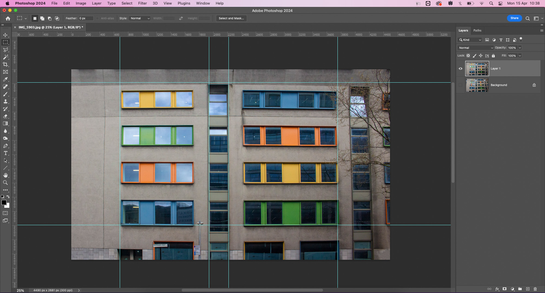The image size is (545, 293).
Task: Click the Select and Mask button
Action: [x=231, y=18]
